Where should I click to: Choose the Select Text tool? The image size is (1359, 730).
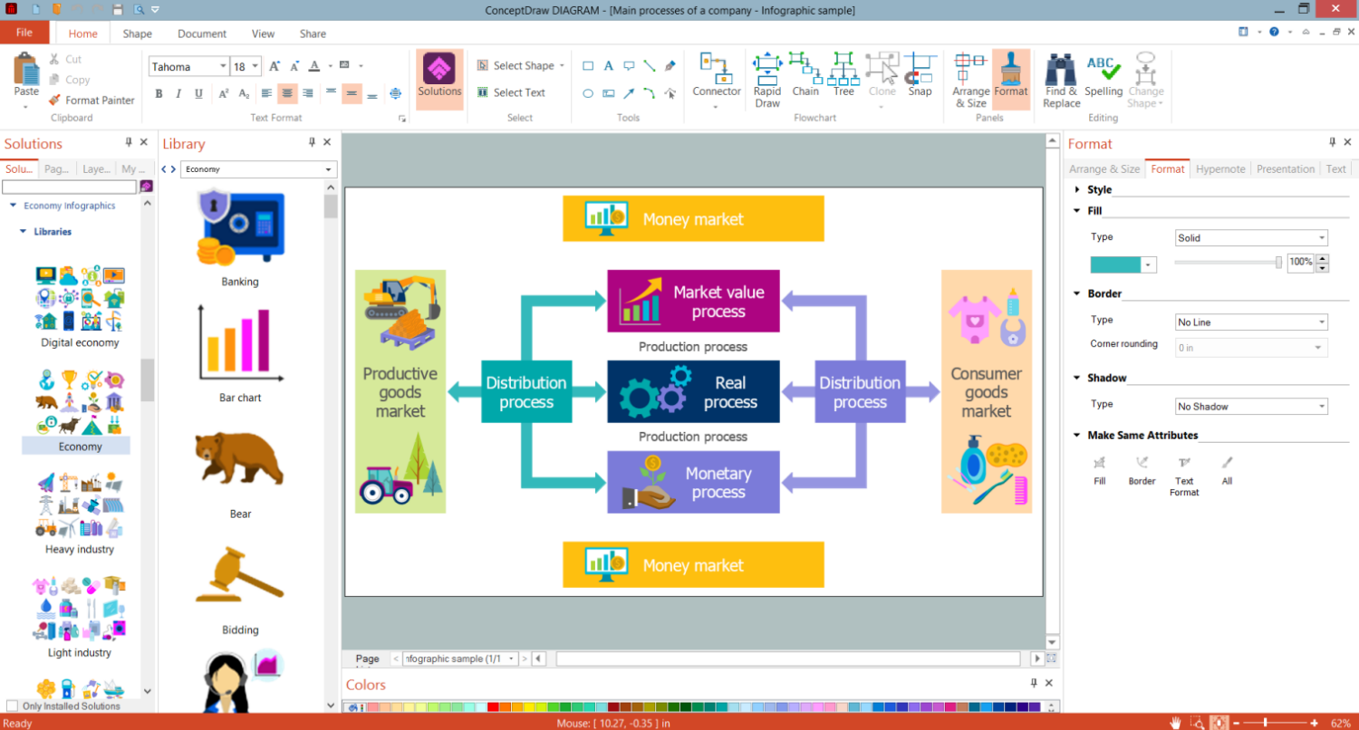[x=511, y=92]
